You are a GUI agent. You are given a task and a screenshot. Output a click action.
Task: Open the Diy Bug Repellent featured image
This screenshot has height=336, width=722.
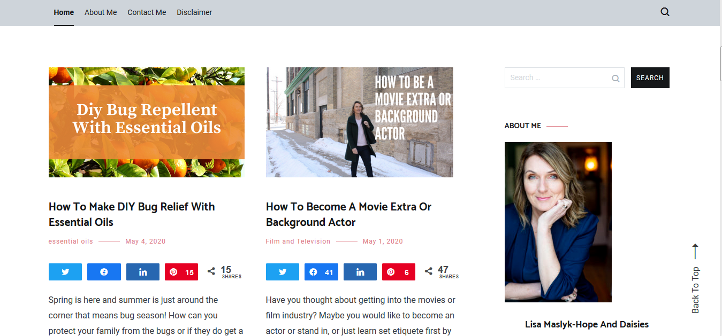[x=147, y=122]
